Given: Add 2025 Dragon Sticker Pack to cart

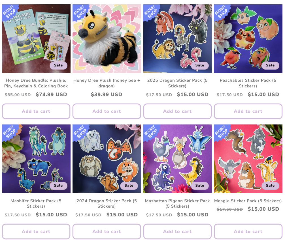Looking at the screenshot, I should coord(177,111).
